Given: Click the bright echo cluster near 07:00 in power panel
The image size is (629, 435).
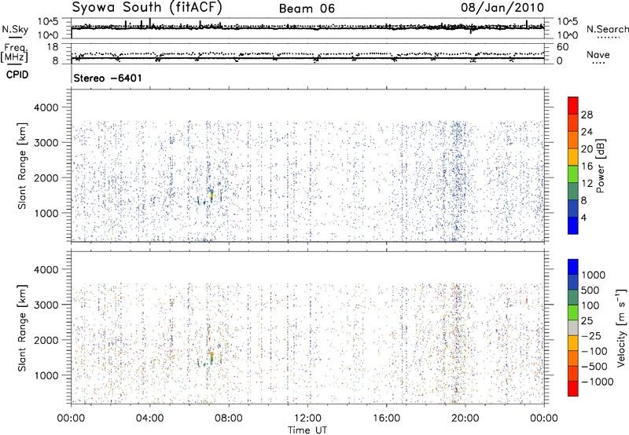Looking at the screenshot, I should coord(211,195).
